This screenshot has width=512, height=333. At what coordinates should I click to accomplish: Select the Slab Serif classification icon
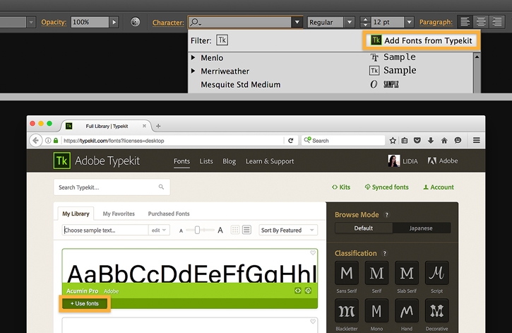(407, 273)
